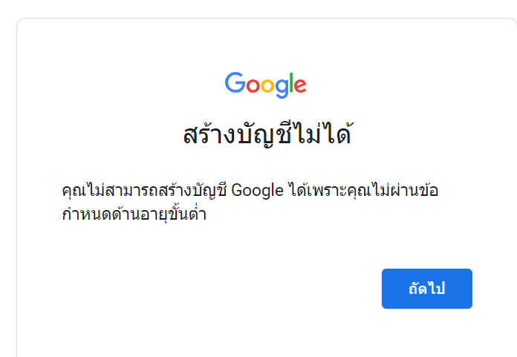Click the first red o in the Google logo
The width and height of the screenshot is (517, 357).
click(x=253, y=85)
